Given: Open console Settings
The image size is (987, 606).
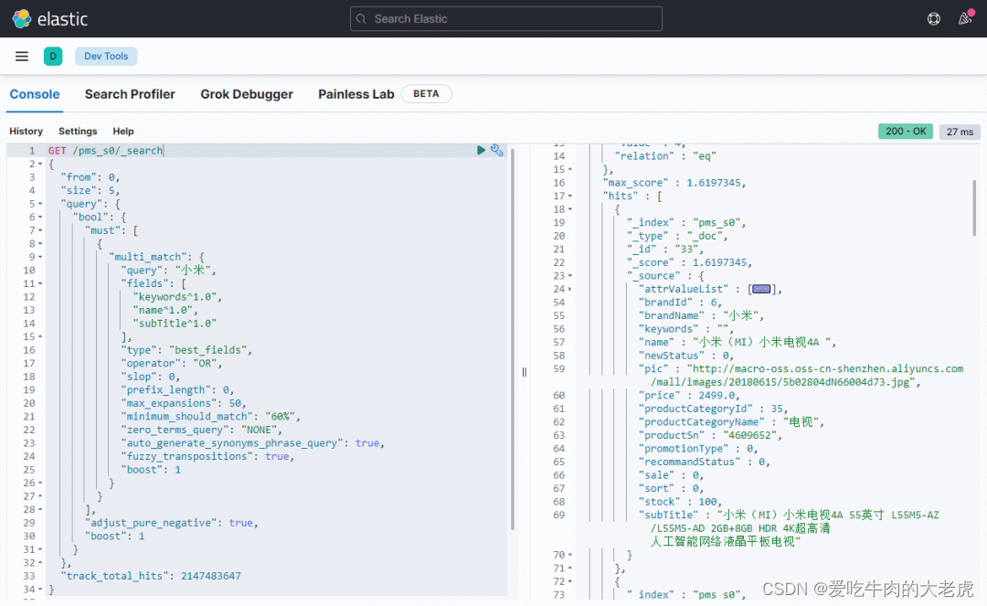Looking at the screenshot, I should (x=78, y=131).
